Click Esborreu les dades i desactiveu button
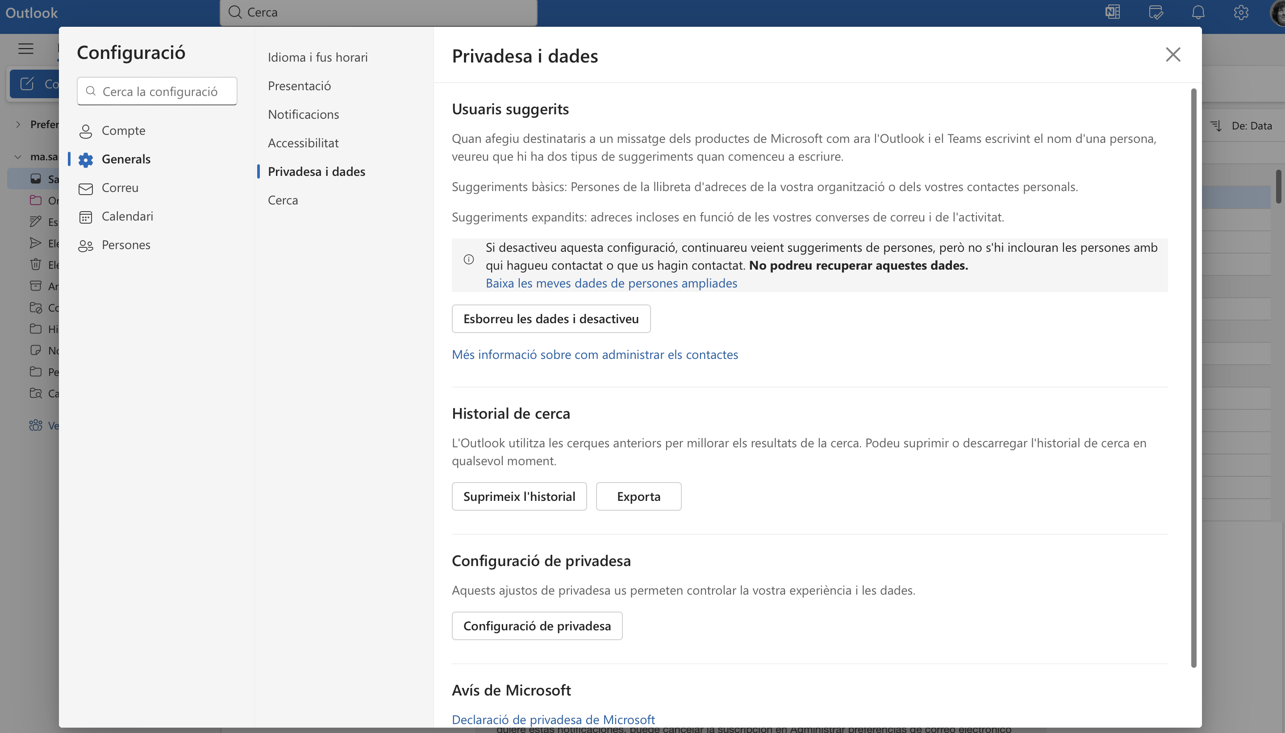1285x733 pixels. 551,319
